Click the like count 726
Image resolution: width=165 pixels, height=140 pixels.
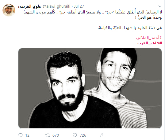click(83, 135)
